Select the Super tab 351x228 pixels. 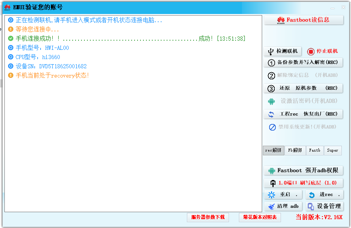pos(333,151)
